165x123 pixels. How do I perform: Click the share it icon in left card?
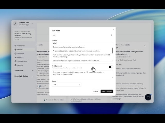click(40, 86)
